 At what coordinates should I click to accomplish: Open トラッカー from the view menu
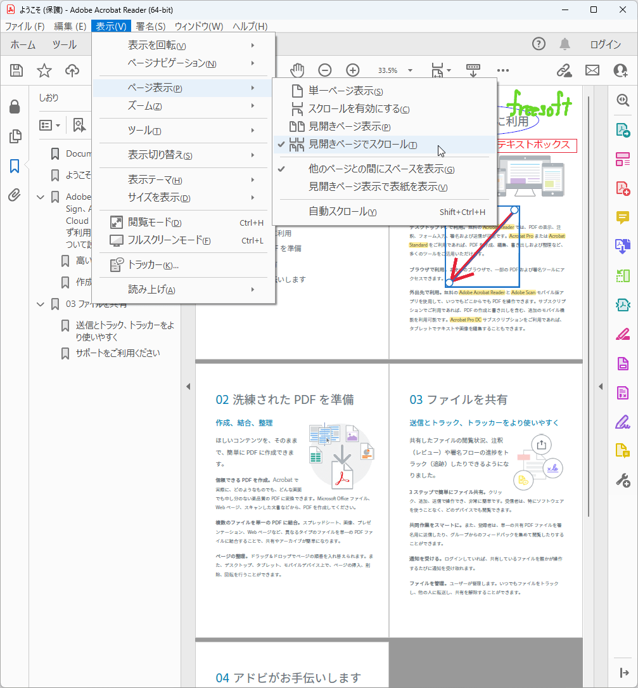click(x=183, y=265)
